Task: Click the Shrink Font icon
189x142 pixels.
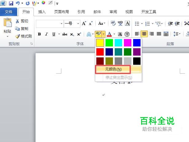Action: pyautogui.click(x=91, y=23)
